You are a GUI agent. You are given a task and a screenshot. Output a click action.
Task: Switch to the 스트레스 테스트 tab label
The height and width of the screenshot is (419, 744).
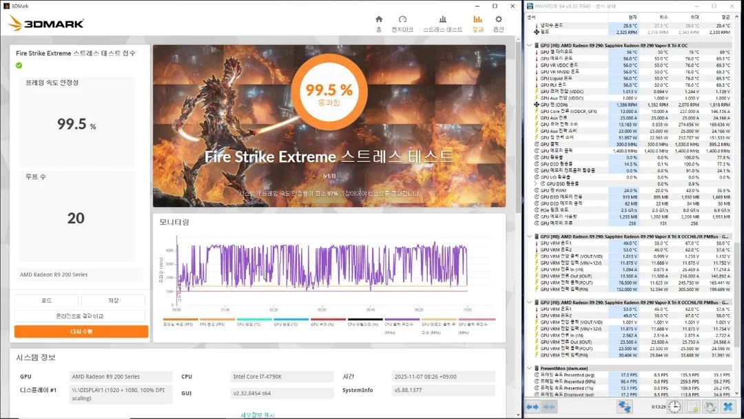point(443,30)
